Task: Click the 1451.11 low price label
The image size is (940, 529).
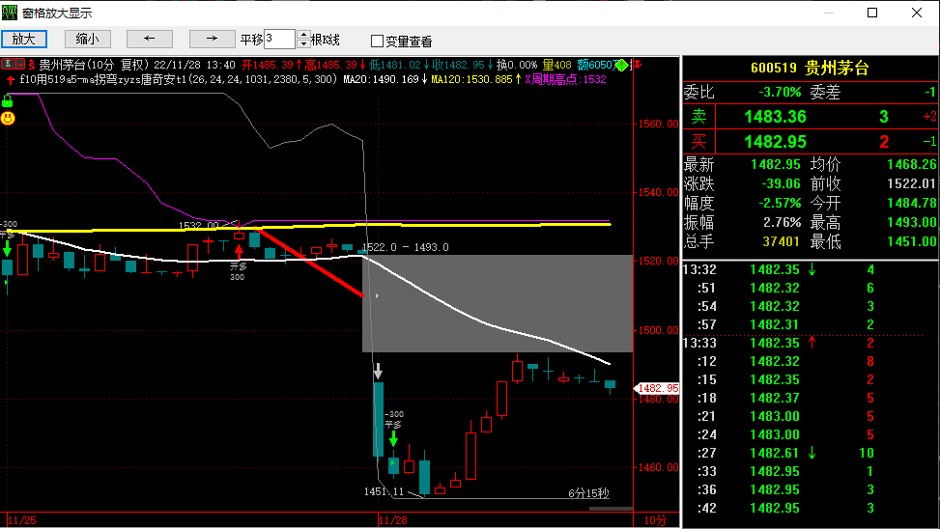Action: click(x=384, y=491)
